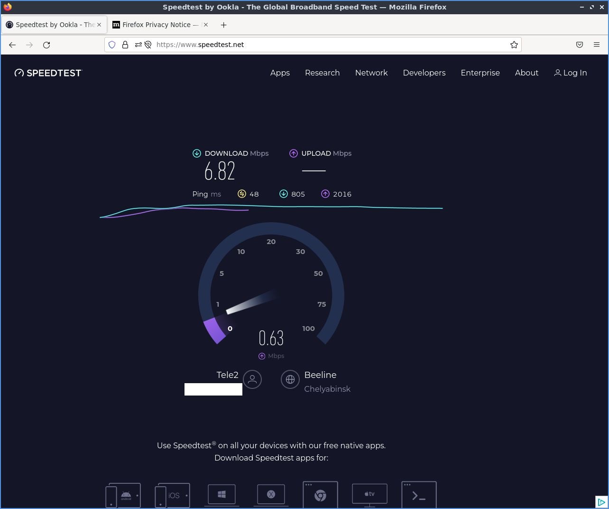Click the globe server icon beside Beeline
This screenshot has height=509, width=609.
(x=290, y=379)
